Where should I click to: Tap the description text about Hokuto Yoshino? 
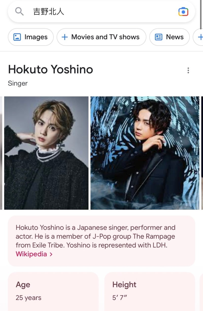click(95, 236)
